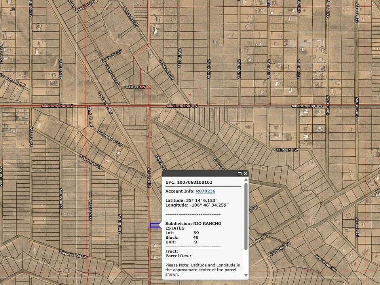Image resolution: width=380 pixels, height=285 pixels.
Task: Click the 21st St SW street label
Action: coord(120,224)
